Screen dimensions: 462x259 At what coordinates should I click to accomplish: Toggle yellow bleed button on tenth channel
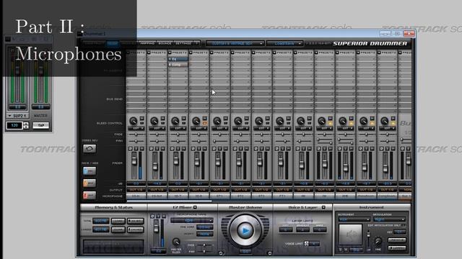[330, 123]
